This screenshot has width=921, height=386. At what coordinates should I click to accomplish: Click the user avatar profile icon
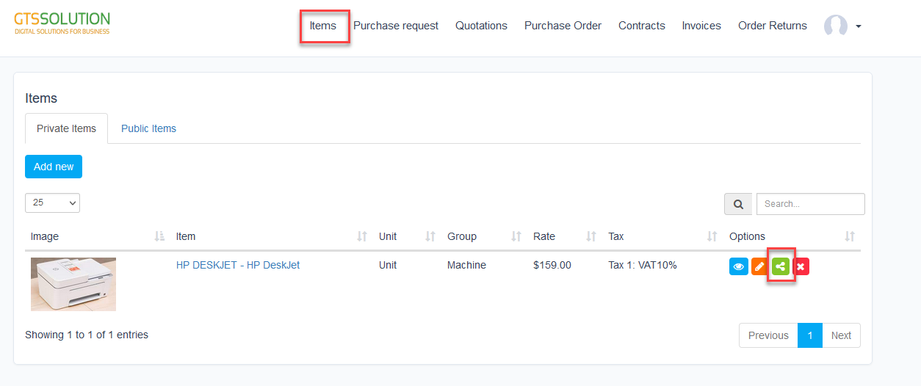[x=835, y=26]
